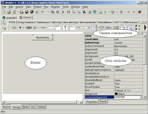
Task: Click the Save All toolbar icon
Action: (32, 12)
